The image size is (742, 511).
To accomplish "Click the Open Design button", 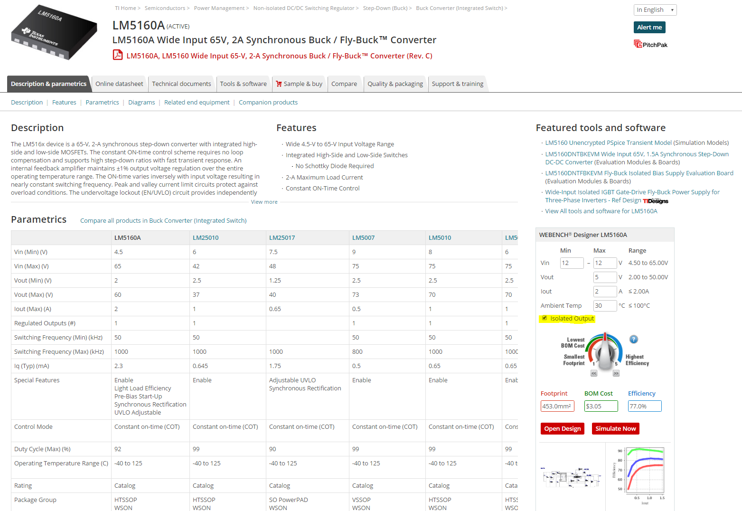I will pos(563,428).
